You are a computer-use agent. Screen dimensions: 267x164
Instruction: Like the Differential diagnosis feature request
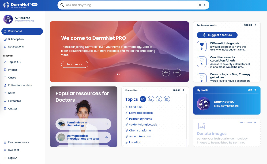click(202, 46)
